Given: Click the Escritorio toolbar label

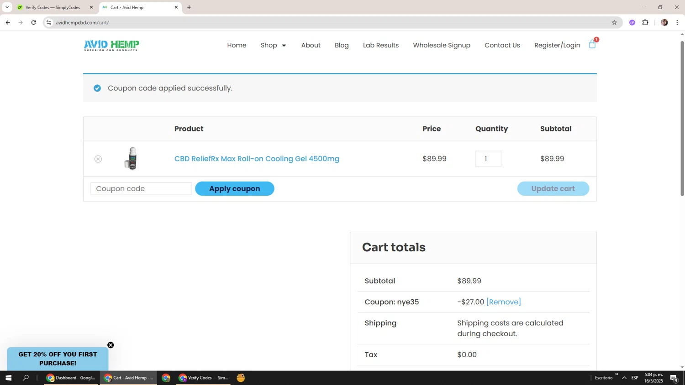Looking at the screenshot, I should point(603,378).
